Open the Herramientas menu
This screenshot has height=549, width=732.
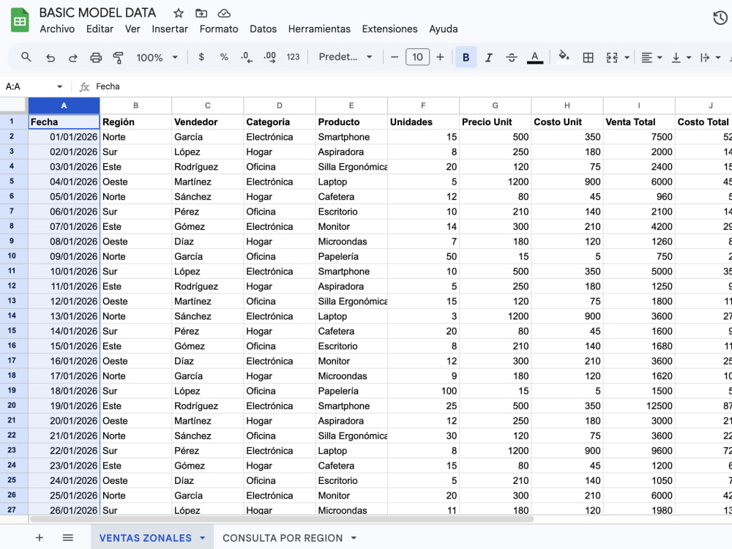click(319, 29)
